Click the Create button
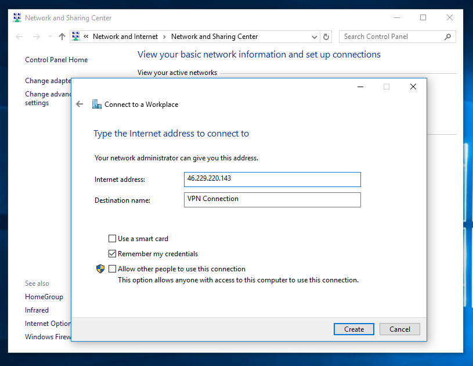This screenshot has width=473, height=366. (354, 329)
